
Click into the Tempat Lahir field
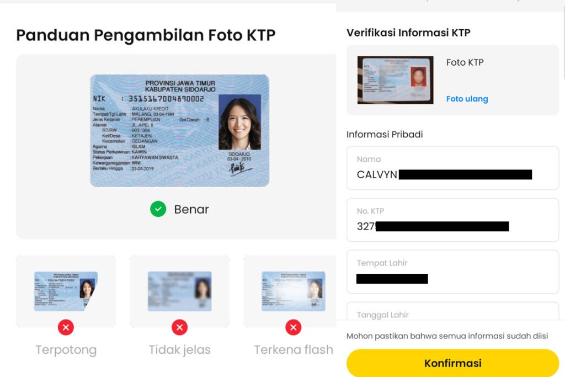(x=452, y=272)
